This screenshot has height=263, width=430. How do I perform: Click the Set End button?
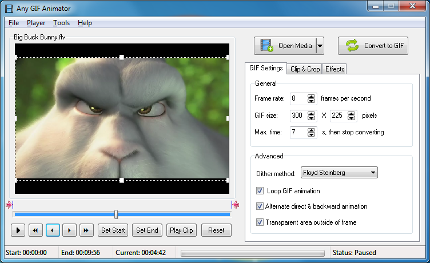pos(148,230)
